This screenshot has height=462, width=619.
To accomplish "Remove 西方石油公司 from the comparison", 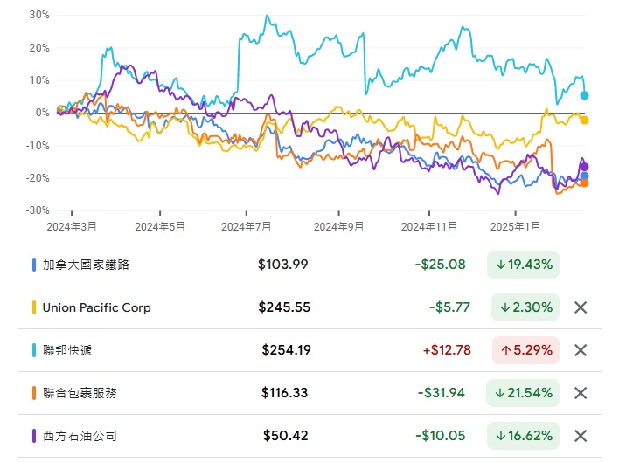I will point(581,436).
